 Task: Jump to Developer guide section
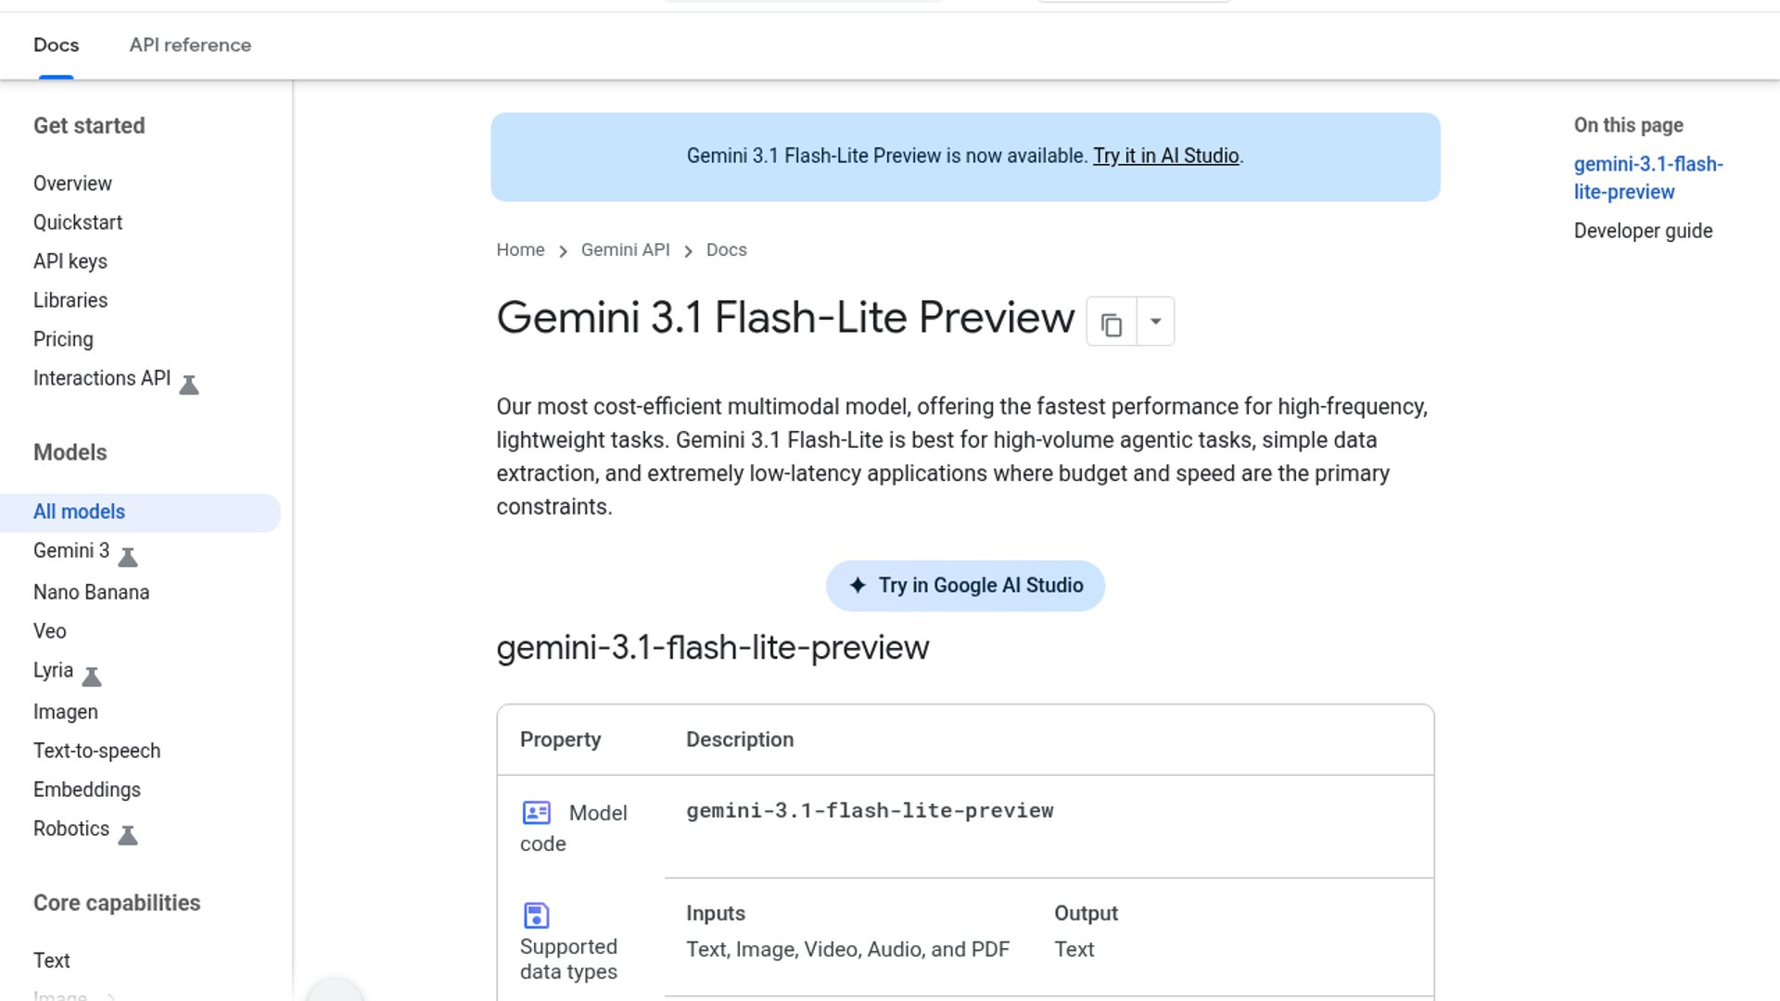[1642, 231]
